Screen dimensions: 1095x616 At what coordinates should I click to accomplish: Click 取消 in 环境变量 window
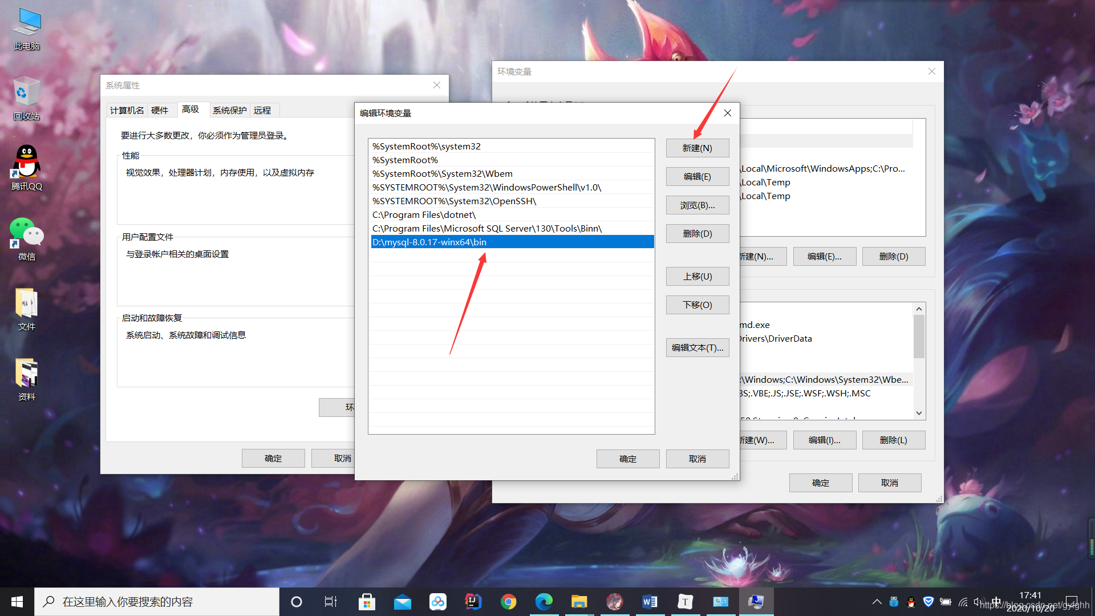890,483
